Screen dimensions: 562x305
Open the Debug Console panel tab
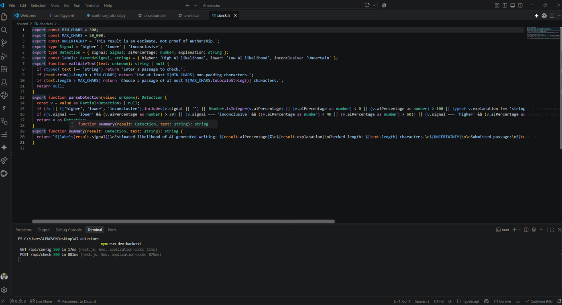69,230
